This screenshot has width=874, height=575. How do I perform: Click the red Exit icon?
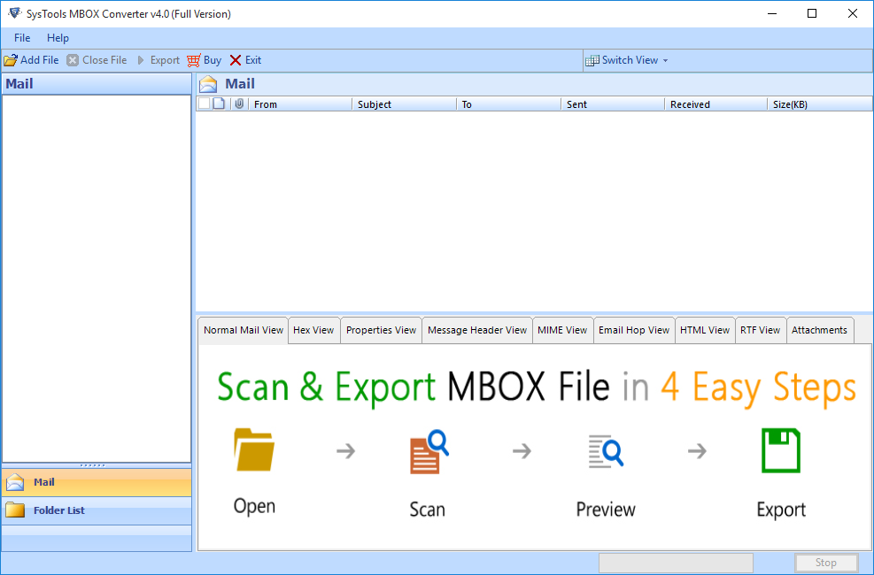pyautogui.click(x=236, y=60)
